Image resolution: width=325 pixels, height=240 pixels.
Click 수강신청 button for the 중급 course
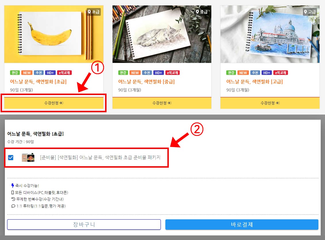[x=162, y=103]
